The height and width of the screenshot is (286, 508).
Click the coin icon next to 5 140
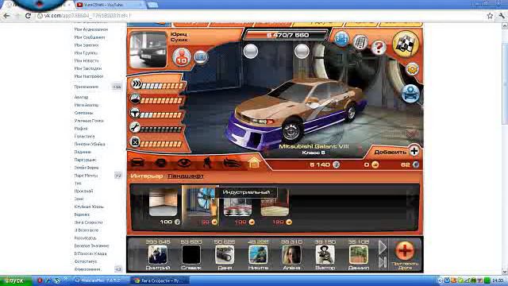coord(337,164)
